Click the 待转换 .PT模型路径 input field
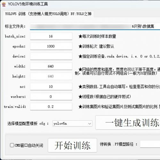Image resolution: width=160 pixels, height=160 pixels. 150,144
